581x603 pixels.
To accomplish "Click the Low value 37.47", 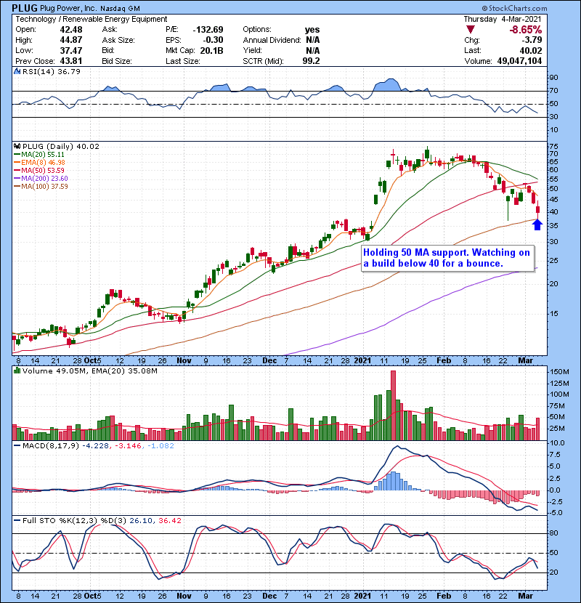I will (x=70, y=50).
